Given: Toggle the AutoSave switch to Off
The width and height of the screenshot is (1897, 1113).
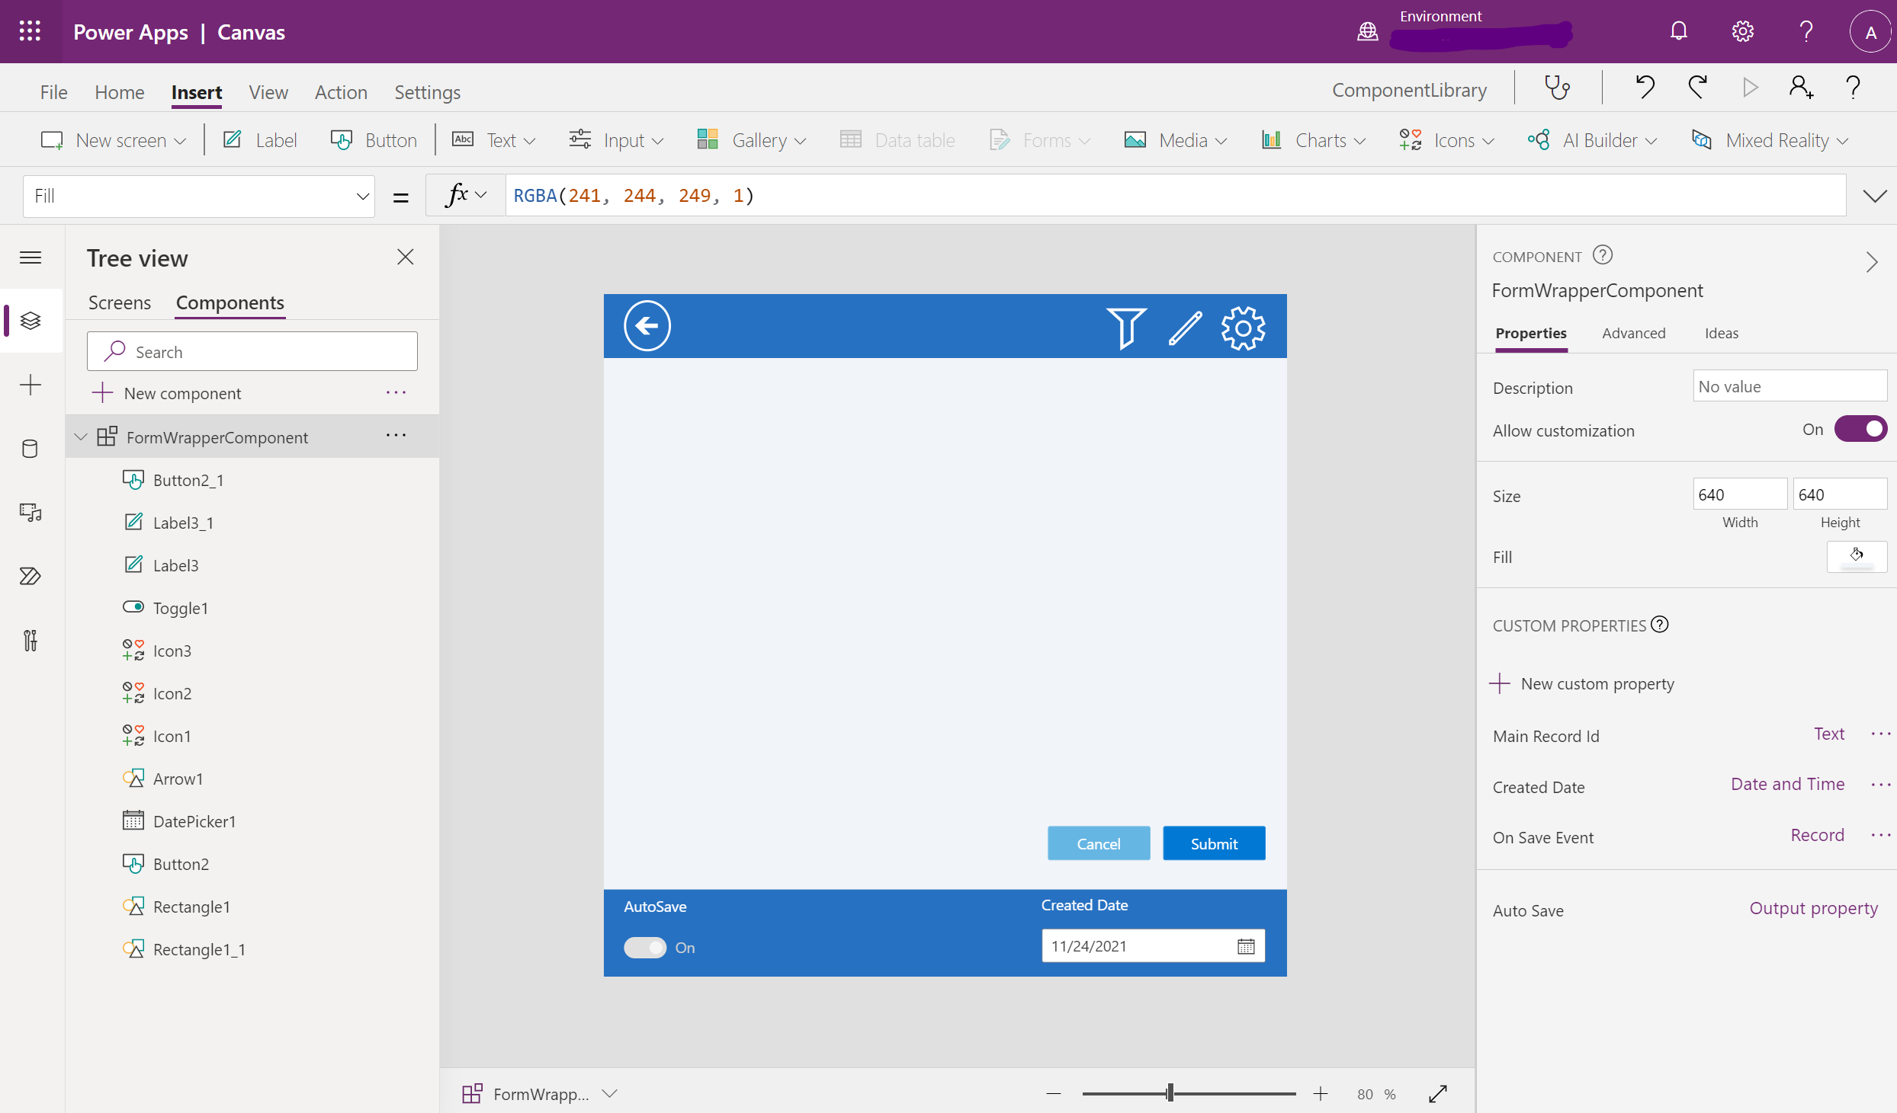Looking at the screenshot, I should click(646, 946).
